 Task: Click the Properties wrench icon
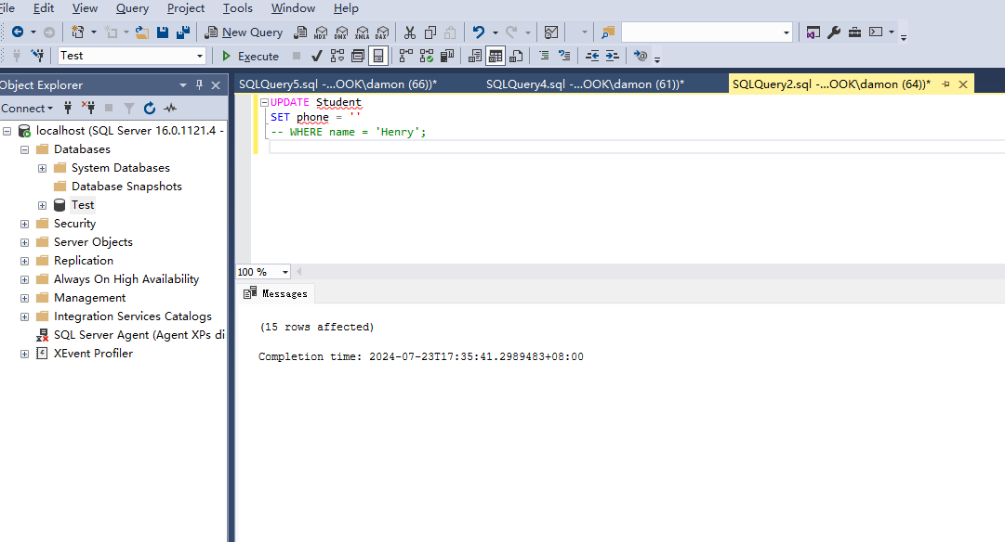point(834,32)
